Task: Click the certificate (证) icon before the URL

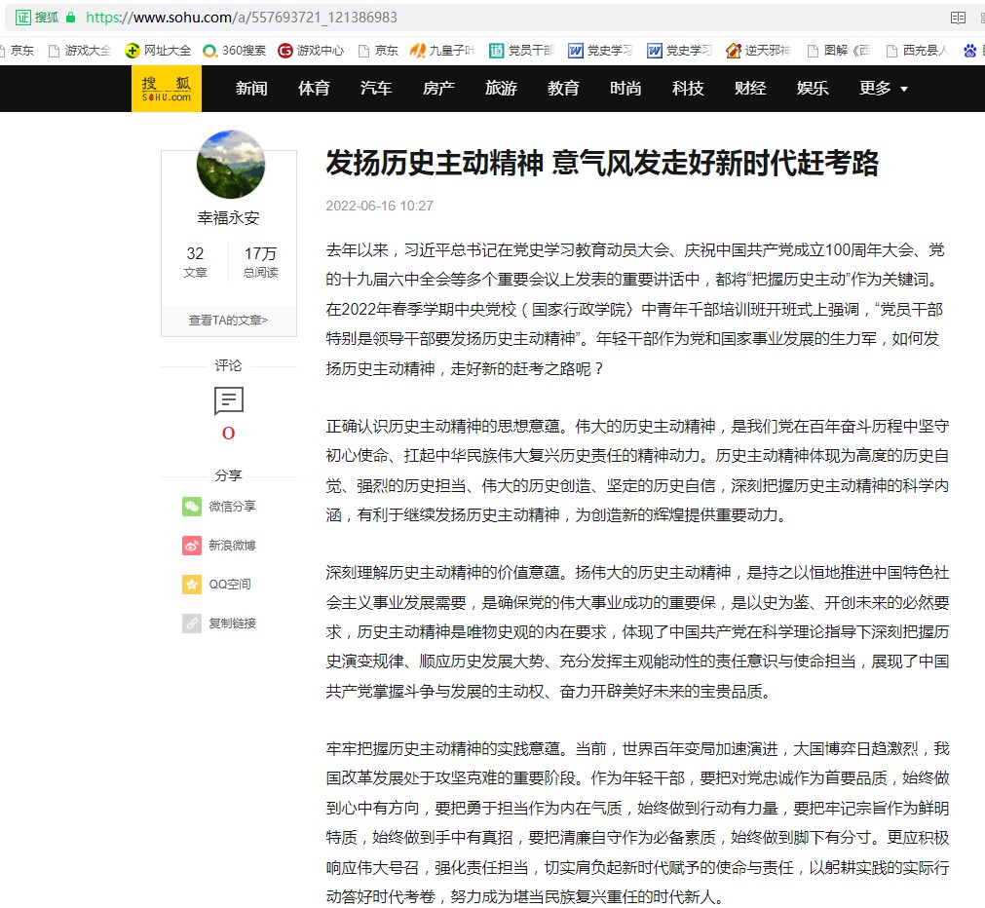Action: coord(23,18)
